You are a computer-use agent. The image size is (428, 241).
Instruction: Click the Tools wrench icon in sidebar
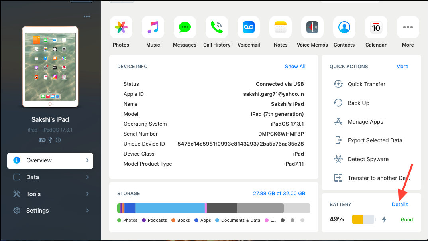17,194
